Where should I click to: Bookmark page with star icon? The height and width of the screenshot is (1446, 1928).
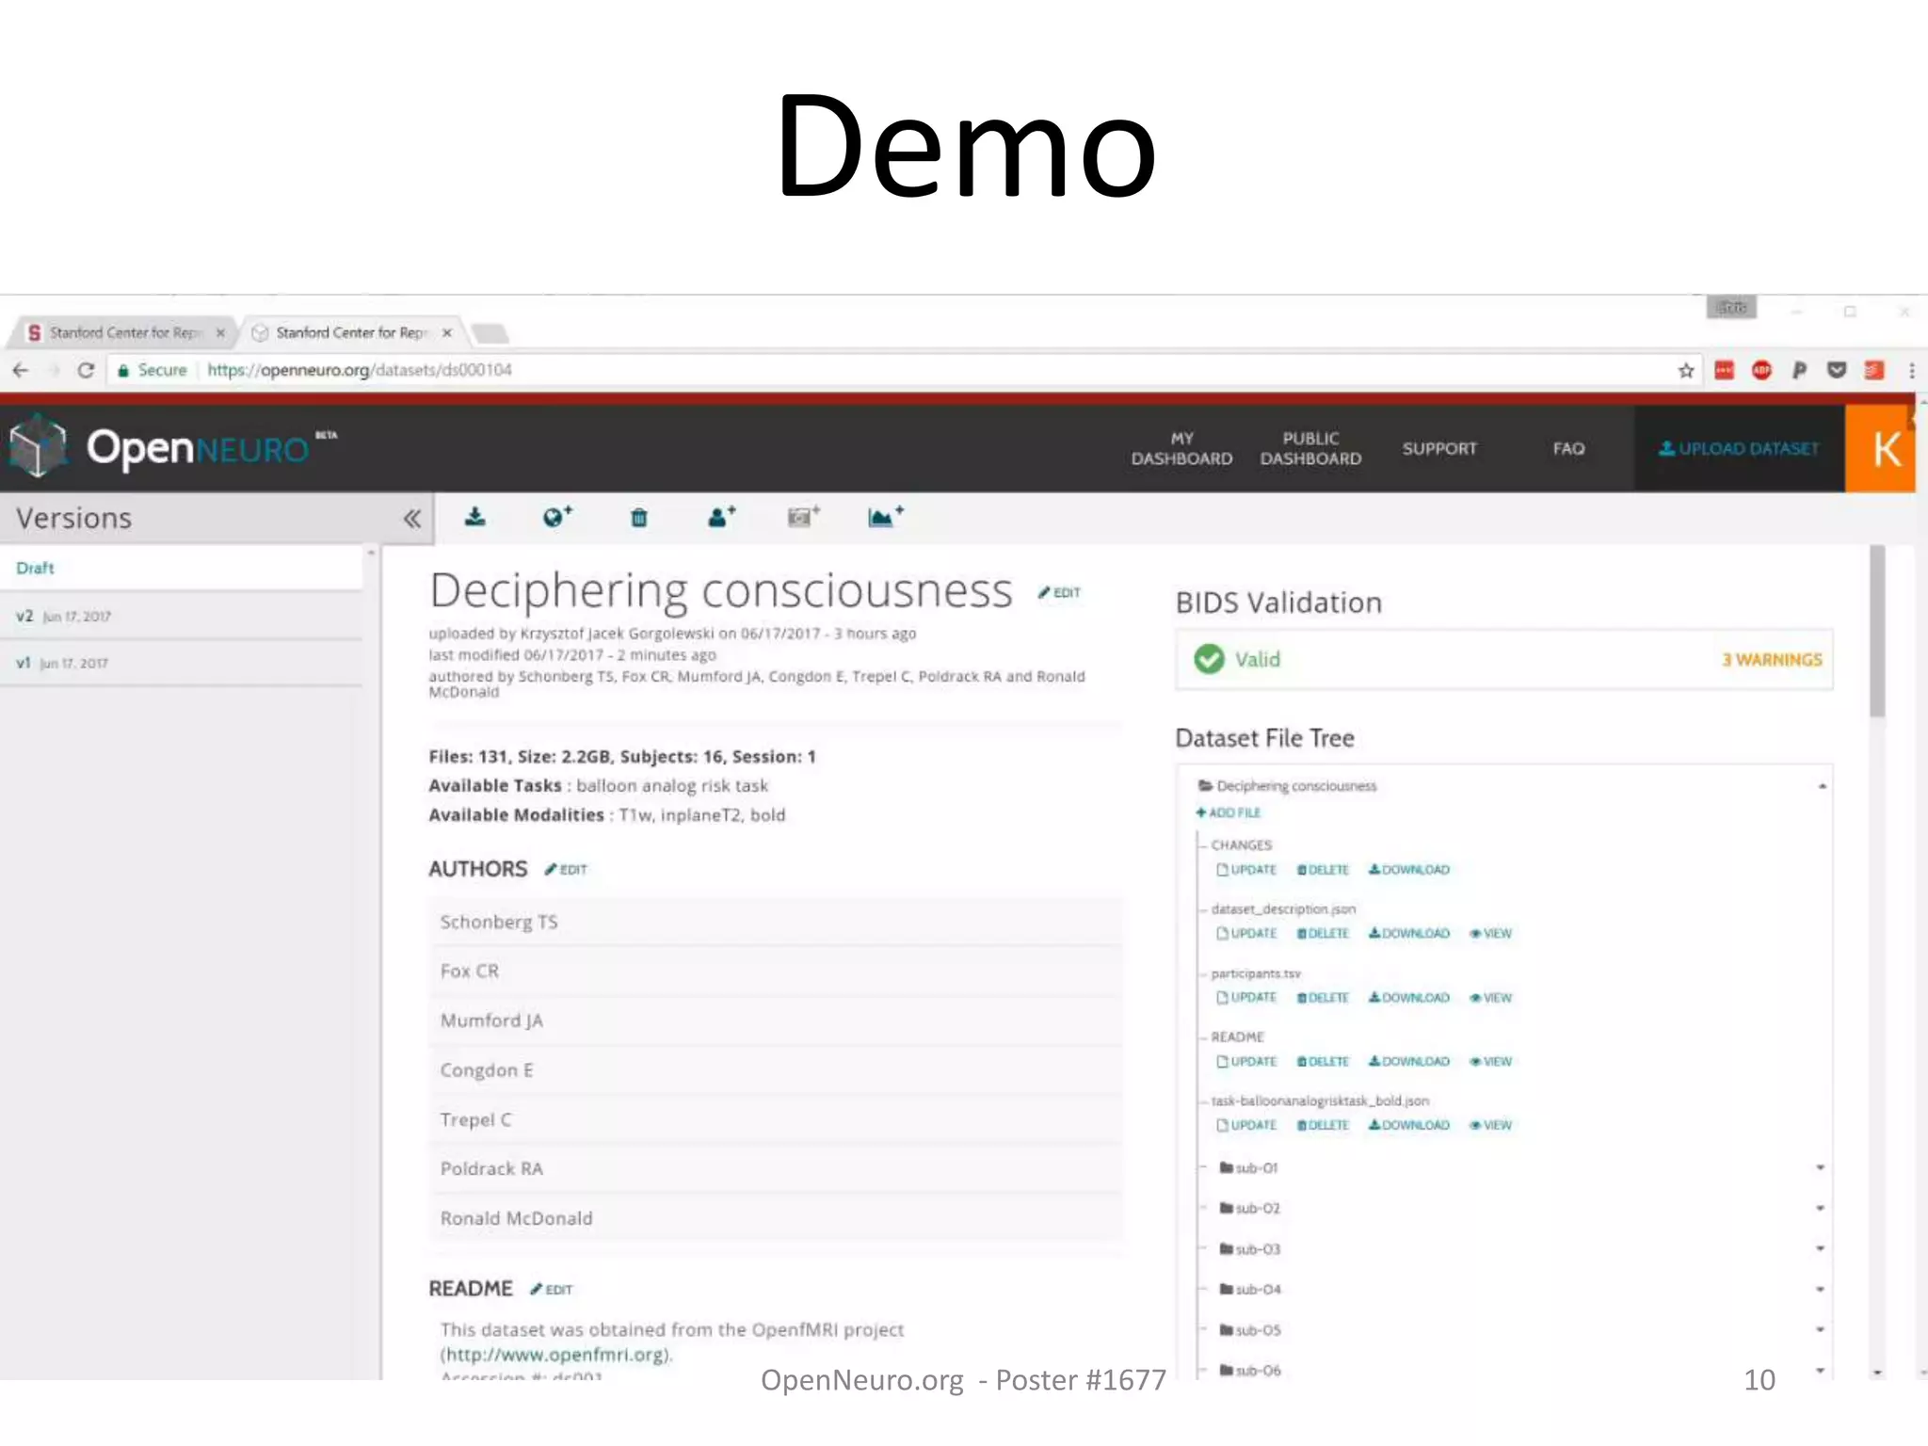[x=1685, y=370]
